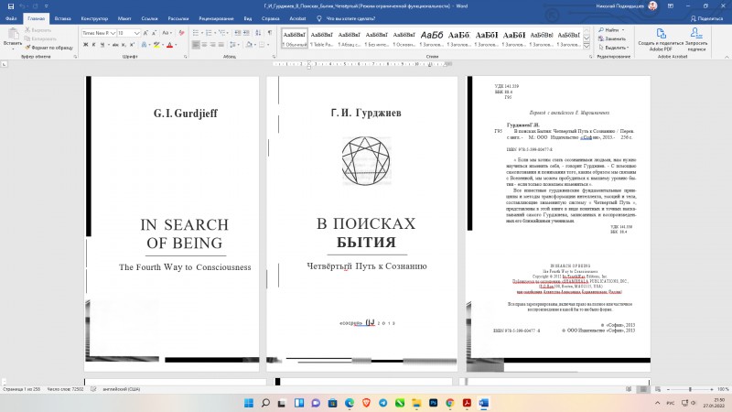Click the Поделиться (Share) button

tap(706, 18)
